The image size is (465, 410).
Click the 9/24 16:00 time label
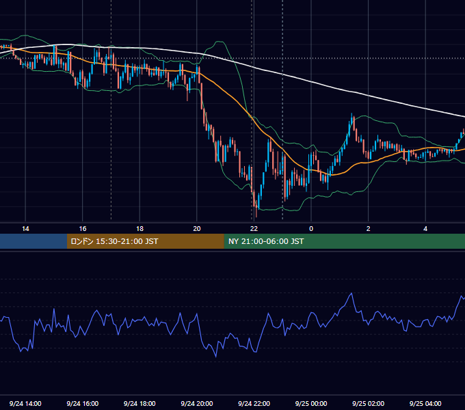(x=83, y=403)
